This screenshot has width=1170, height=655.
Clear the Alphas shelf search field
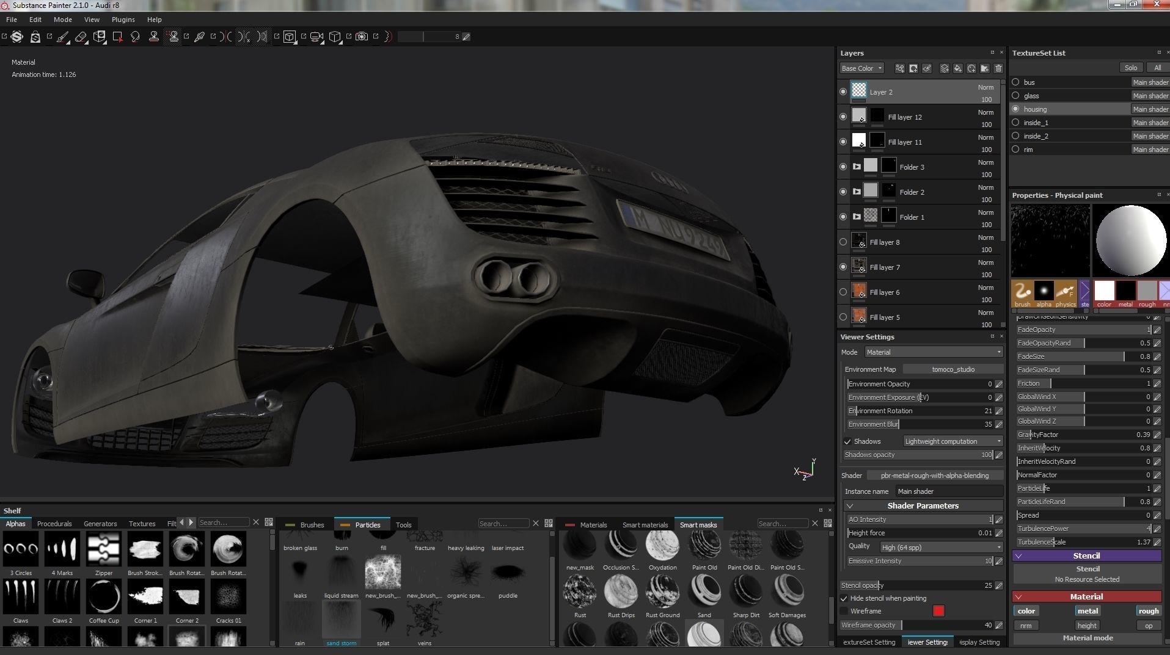click(256, 523)
